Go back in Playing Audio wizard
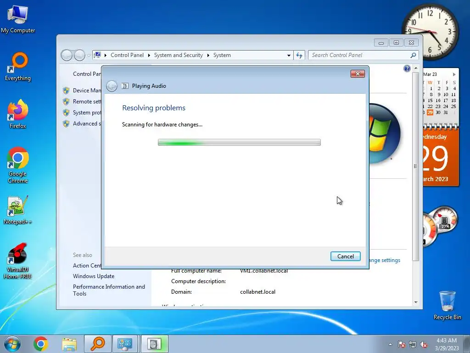Viewport: 470px width, 353px height. (112, 86)
